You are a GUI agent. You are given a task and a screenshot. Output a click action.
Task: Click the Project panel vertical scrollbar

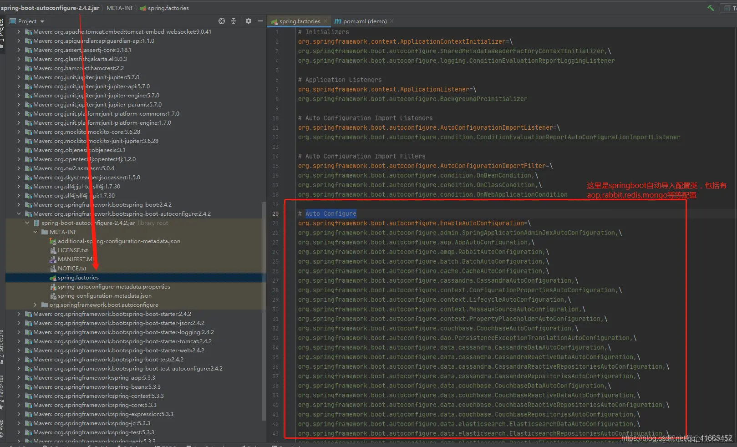coord(264,312)
